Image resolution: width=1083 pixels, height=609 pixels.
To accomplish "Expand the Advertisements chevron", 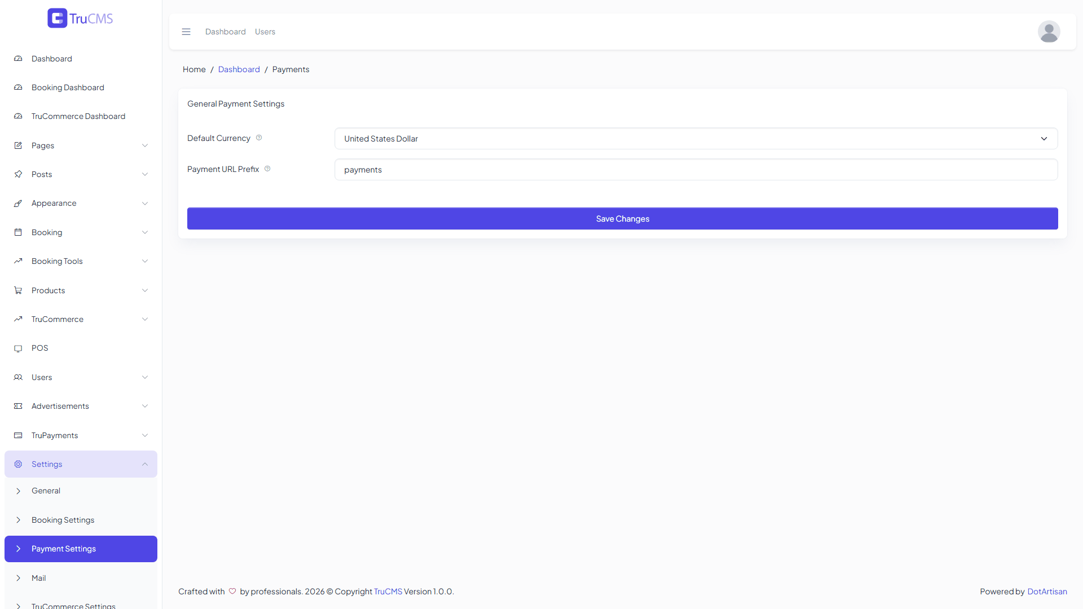I will tap(145, 406).
